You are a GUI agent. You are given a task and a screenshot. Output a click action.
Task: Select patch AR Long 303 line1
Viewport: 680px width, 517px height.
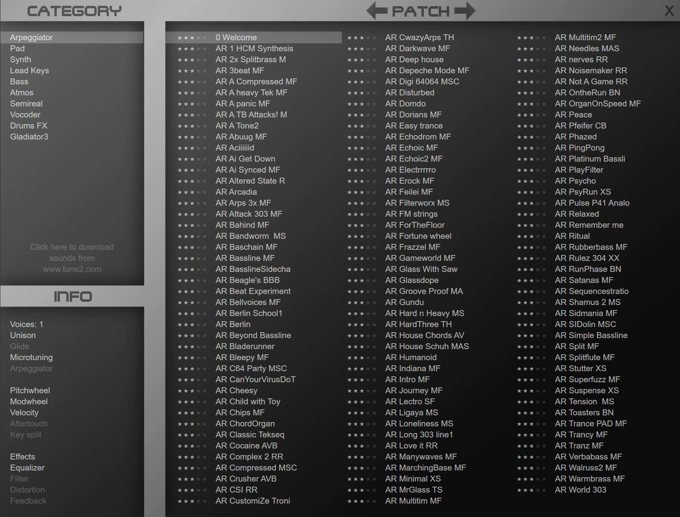point(419,435)
